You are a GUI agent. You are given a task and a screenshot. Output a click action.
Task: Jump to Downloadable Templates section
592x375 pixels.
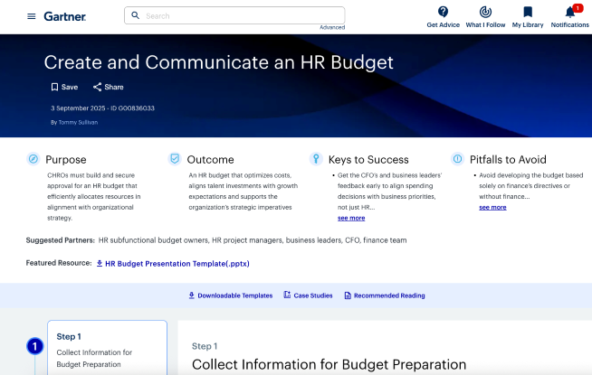tap(230, 295)
